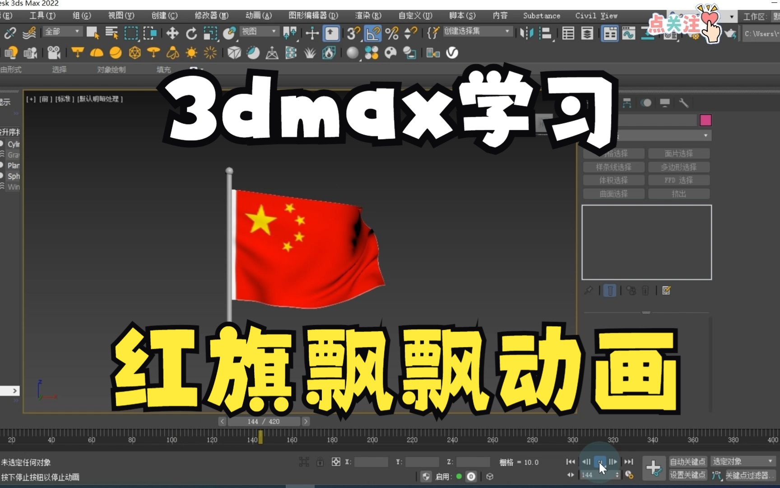Toggle angle snap
The width and height of the screenshot is (780, 488).
coord(373,33)
